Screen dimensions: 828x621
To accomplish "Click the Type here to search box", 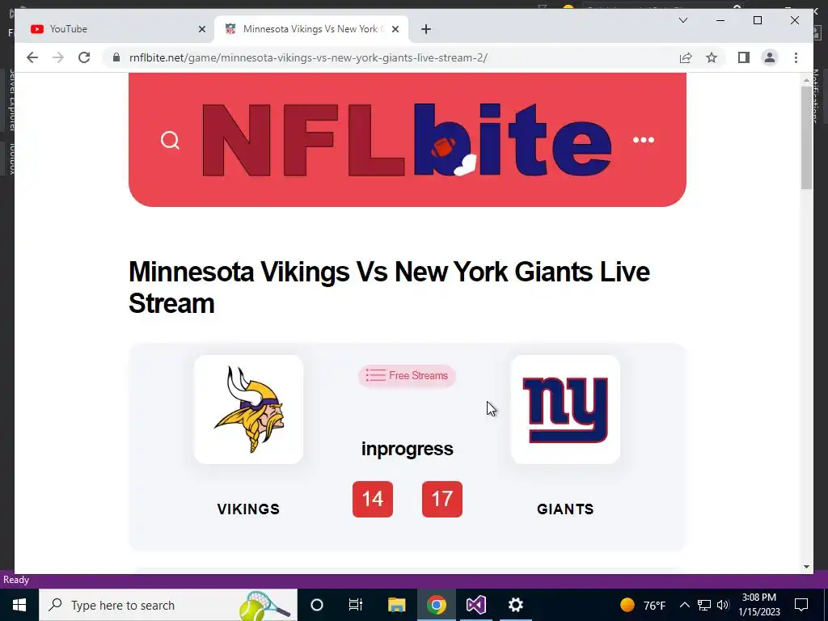I will click(x=168, y=605).
